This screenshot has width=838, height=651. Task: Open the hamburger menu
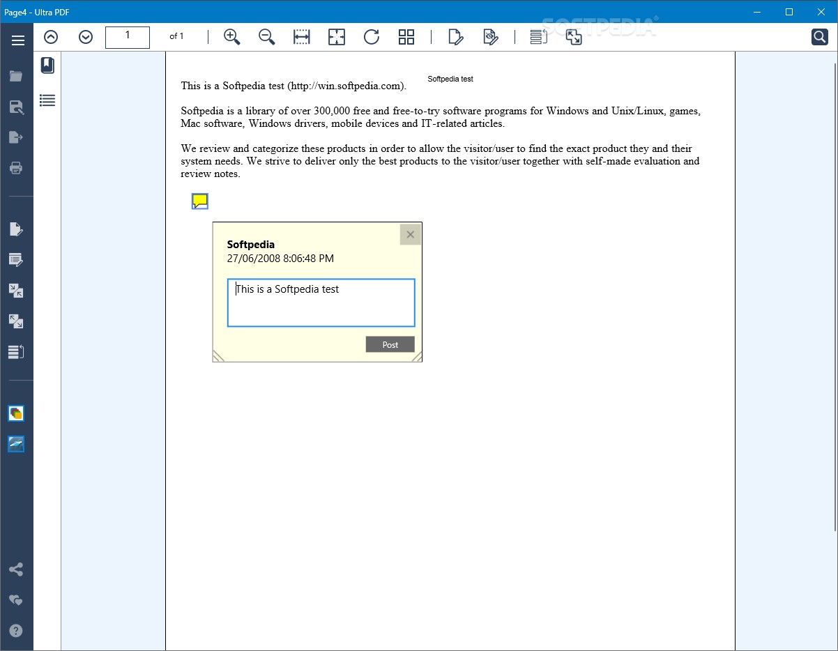click(x=17, y=40)
